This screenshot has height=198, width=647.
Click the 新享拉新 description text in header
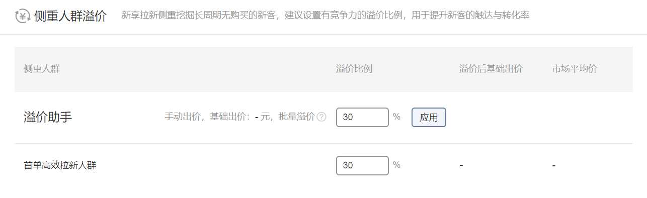pyautogui.click(x=326, y=16)
